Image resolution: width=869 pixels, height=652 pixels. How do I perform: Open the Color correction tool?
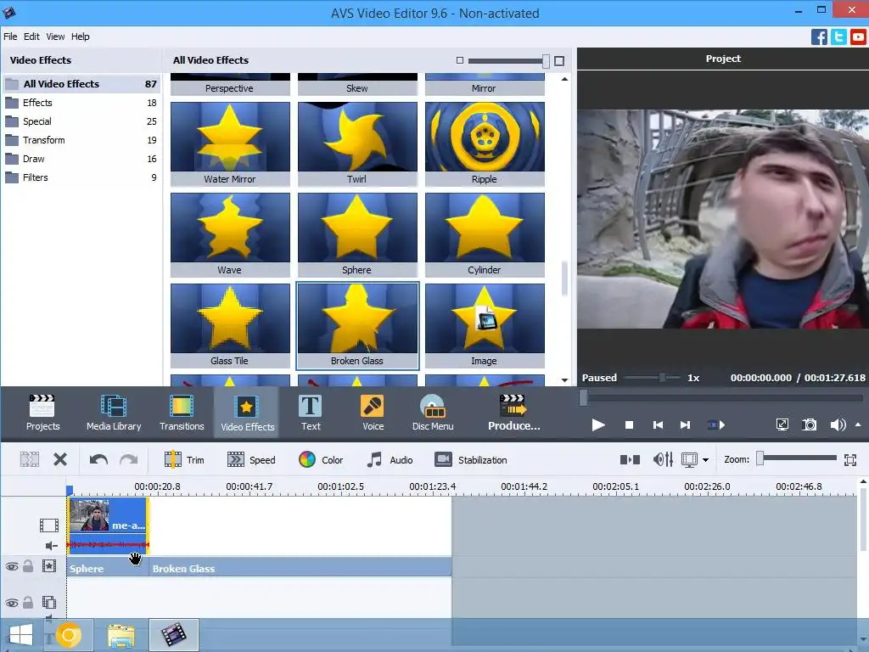(x=321, y=459)
